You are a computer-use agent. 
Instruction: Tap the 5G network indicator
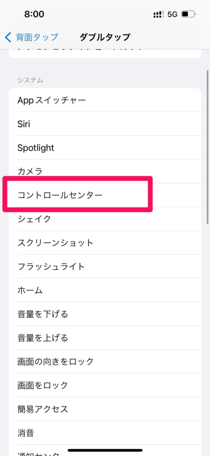pos(172,14)
